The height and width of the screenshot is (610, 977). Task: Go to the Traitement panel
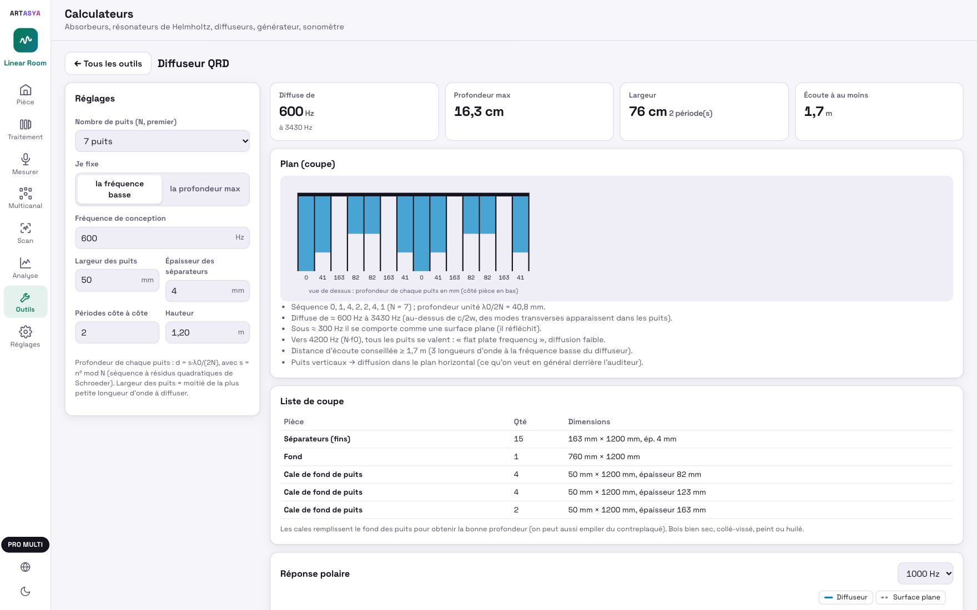pos(25,129)
